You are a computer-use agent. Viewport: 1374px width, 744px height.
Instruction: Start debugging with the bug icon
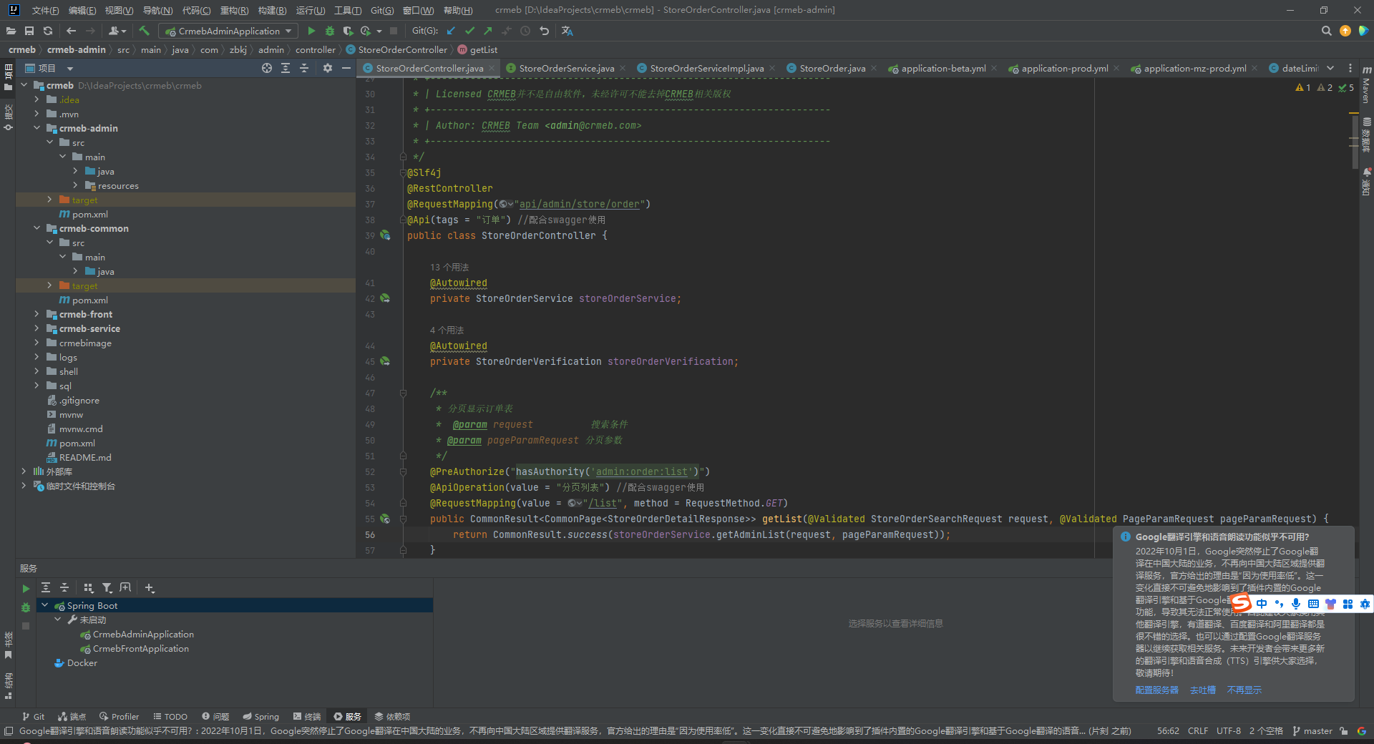click(330, 31)
